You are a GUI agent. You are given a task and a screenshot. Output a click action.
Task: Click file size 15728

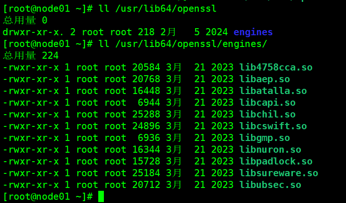[146, 161]
